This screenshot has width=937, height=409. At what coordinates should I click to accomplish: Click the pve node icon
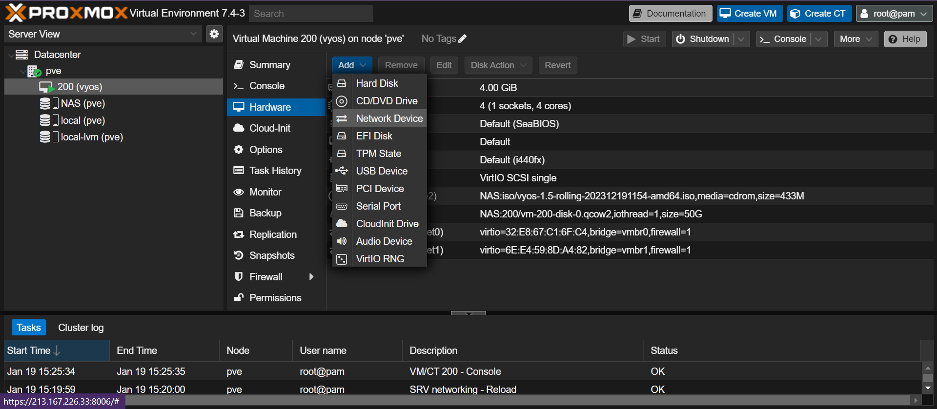pos(34,71)
